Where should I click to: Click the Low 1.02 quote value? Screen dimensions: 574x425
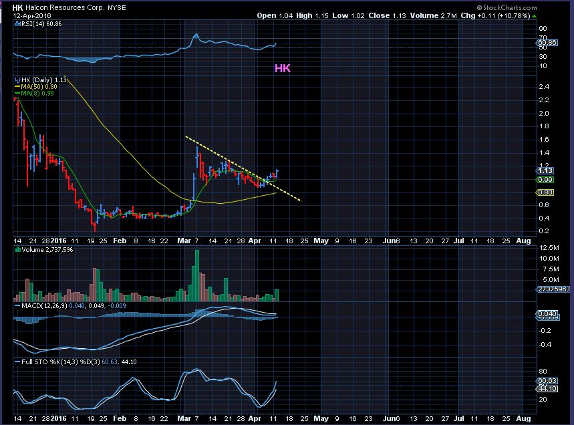point(349,16)
